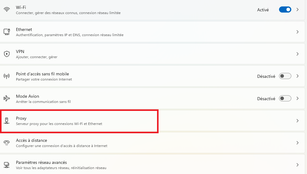Click Accès à distance title
The image size is (307, 174).
click(31, 140)
